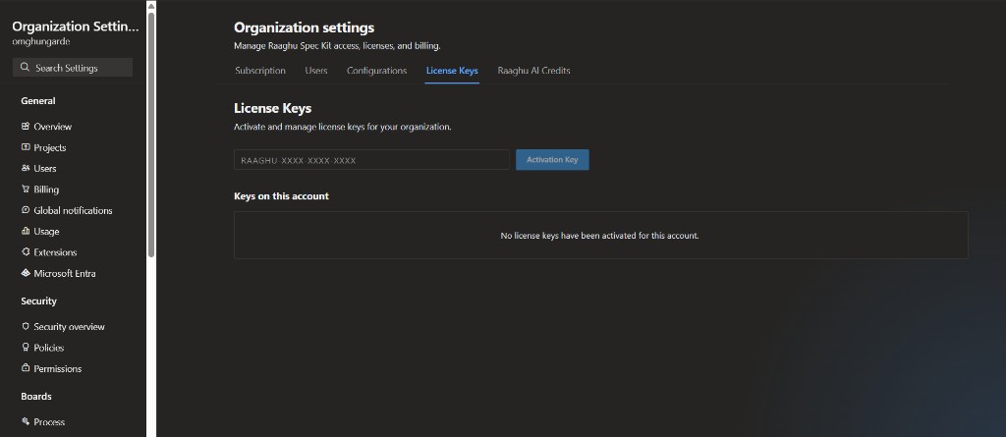
Task: Click the Search Settings box
Action: (73, 68)
